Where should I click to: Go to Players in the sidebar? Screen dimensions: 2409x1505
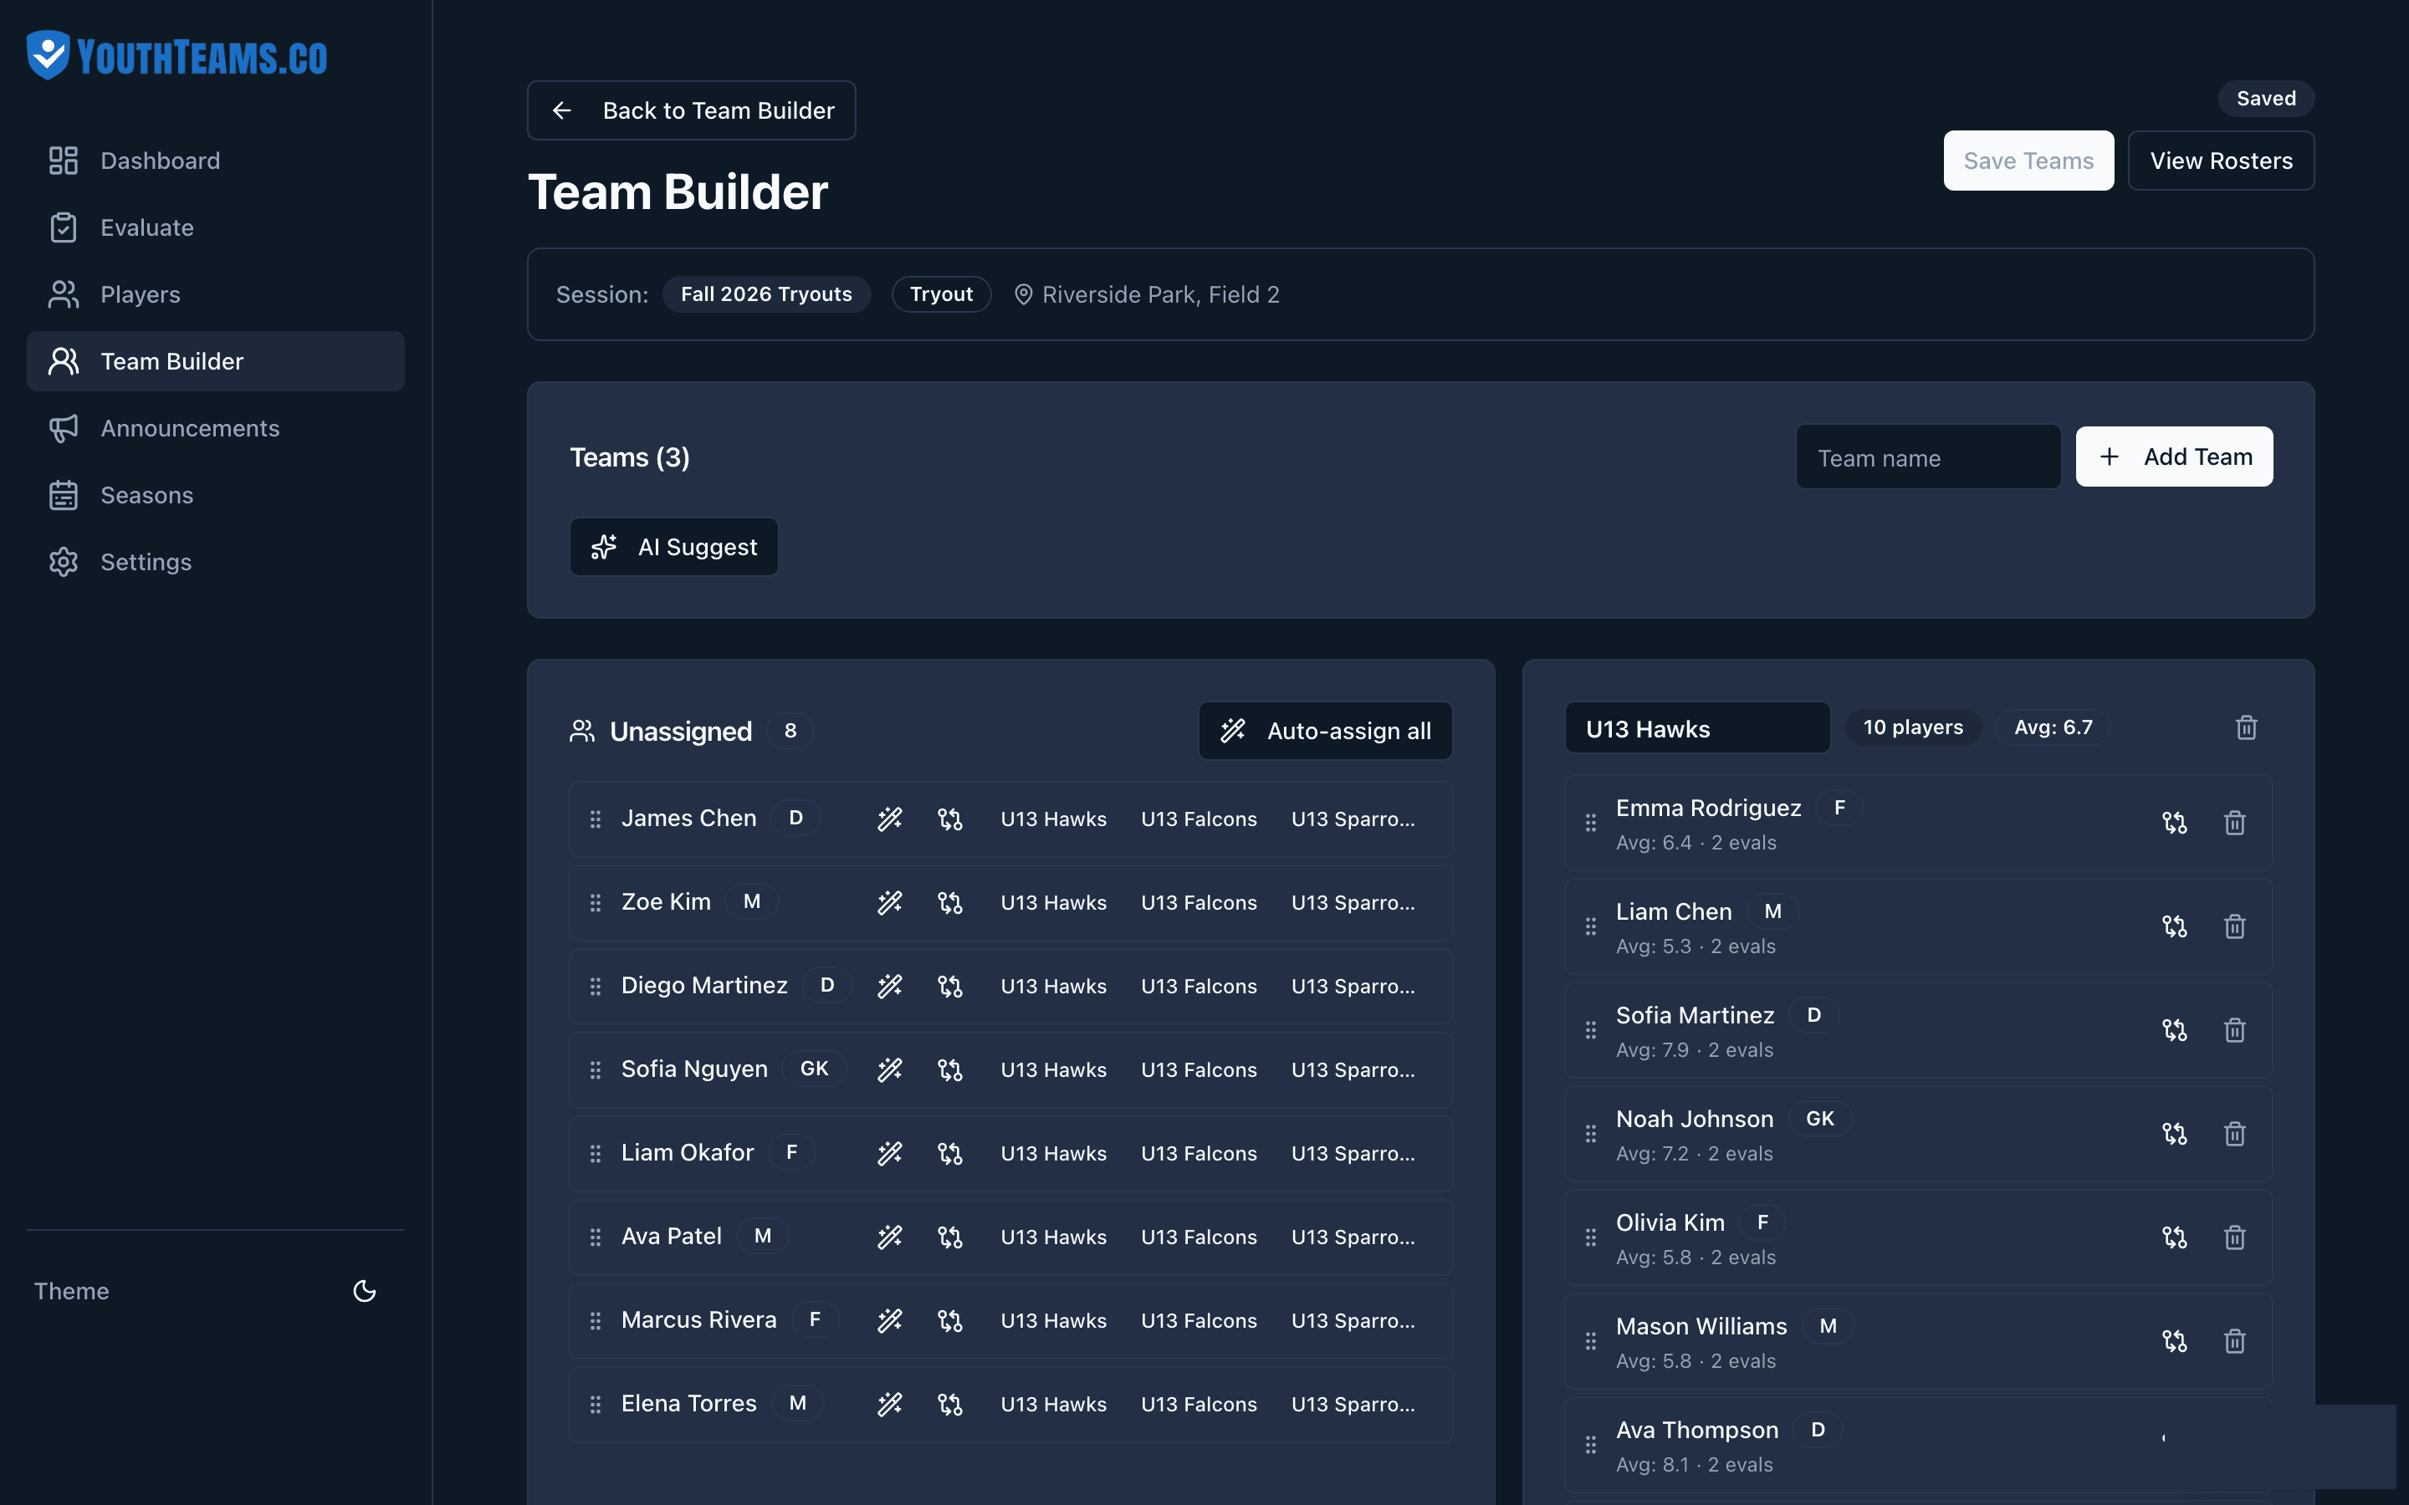click(215, 294)
